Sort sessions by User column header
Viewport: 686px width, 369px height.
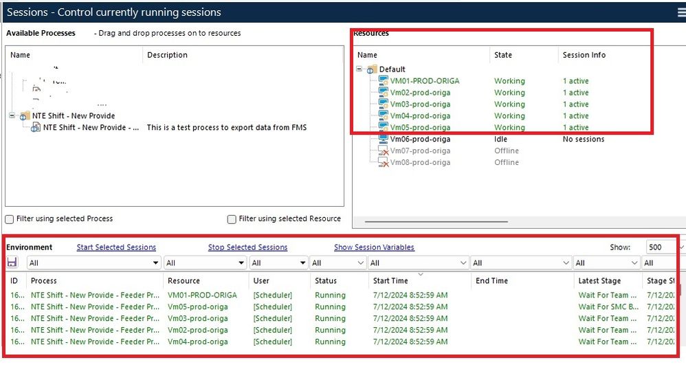(279, 280)
